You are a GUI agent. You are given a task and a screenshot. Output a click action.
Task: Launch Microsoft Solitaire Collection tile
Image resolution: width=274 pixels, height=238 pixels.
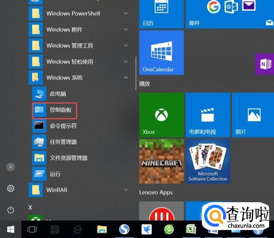pos(208,161)
